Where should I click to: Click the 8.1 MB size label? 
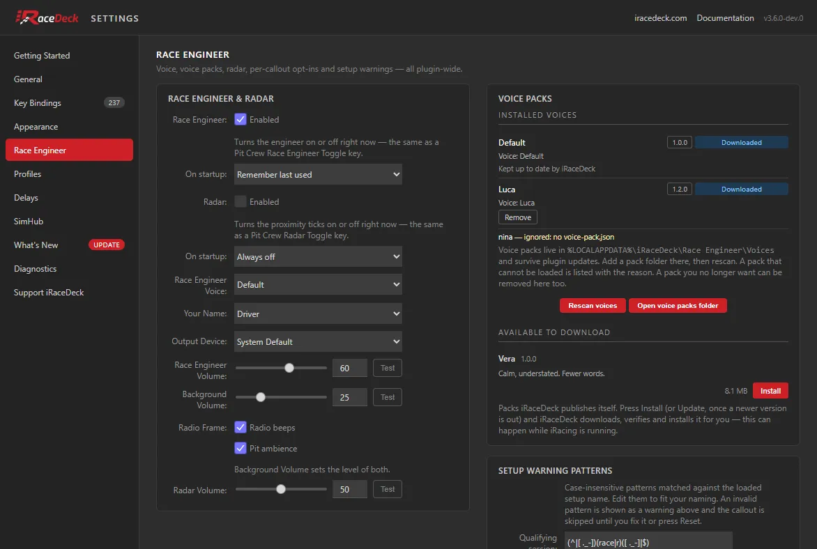[x=735, y=391]
